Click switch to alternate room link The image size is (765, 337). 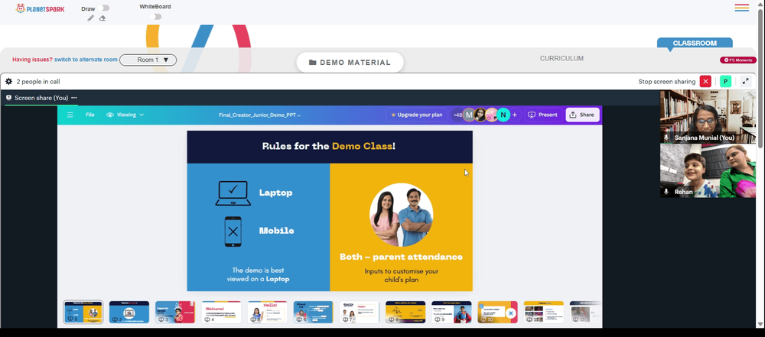click(x=86, y=60)
